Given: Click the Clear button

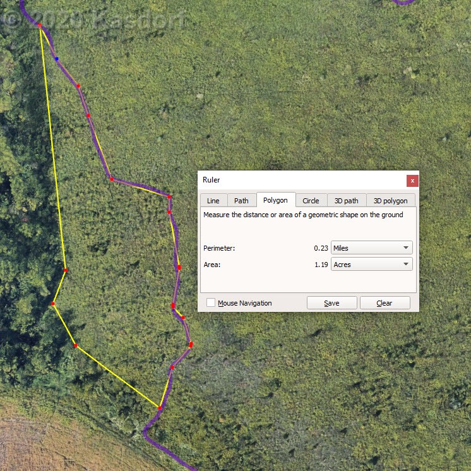Looking at the screenshot, I should point(385,303).
